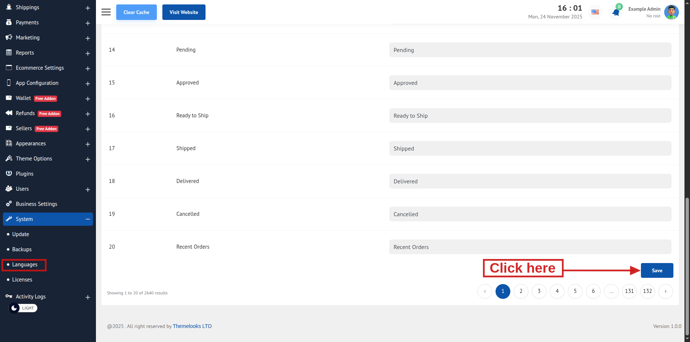The image size is (690, 342).
Task: Click the Business Settings gears icon
Action: 9,204
